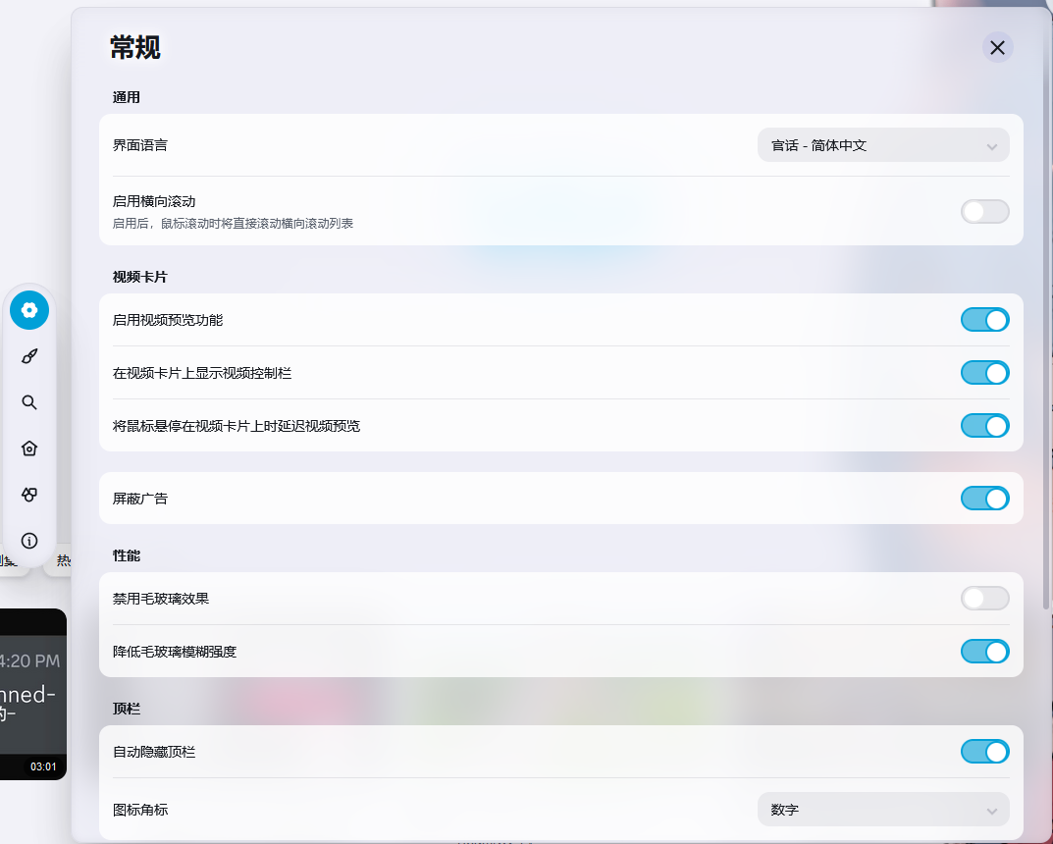Open the shapes icon settings section
1053x844 pixels.
pos(29,495)
